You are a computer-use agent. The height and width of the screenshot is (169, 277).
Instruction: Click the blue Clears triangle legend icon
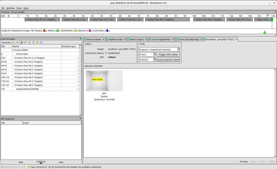107,31
